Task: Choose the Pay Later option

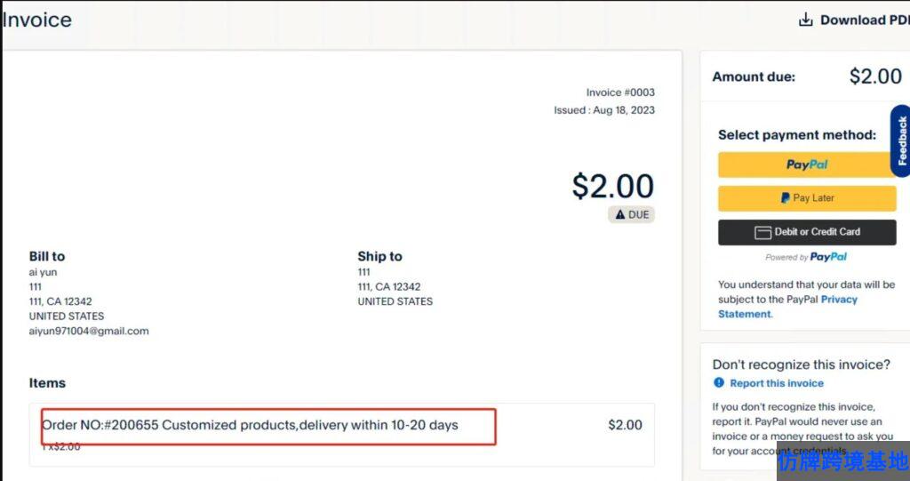Action: coord(807,198)
